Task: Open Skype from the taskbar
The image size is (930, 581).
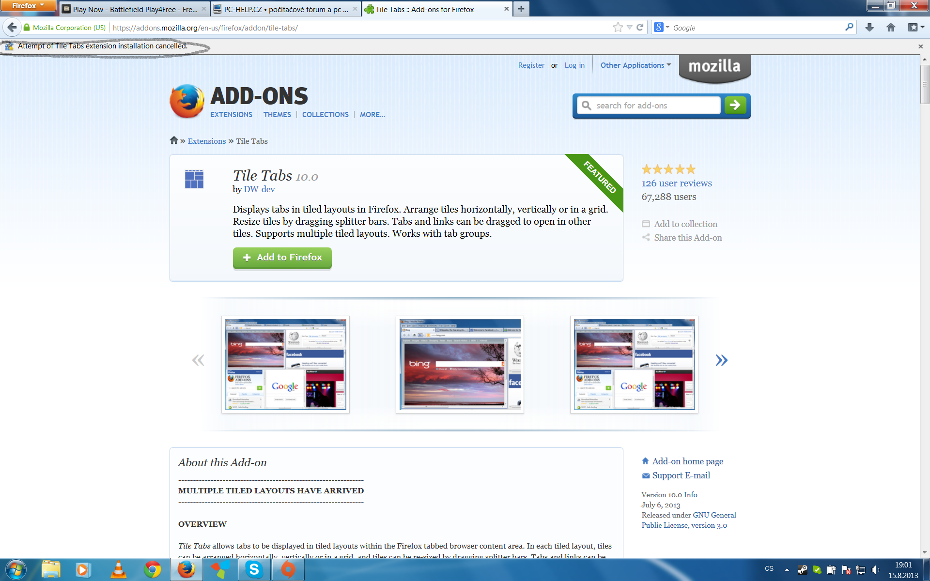Action: coord(254,570)
